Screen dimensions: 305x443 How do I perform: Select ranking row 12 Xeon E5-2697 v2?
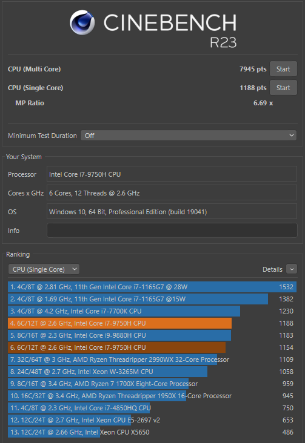(152, 420)
